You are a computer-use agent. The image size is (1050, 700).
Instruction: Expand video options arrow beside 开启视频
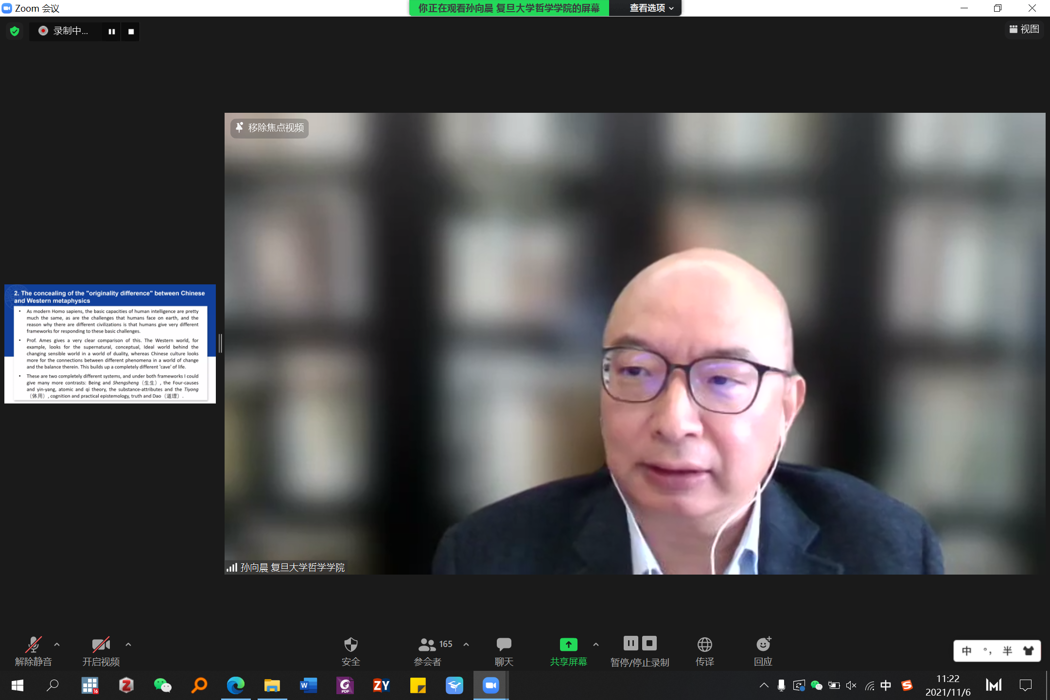[128, 645]
